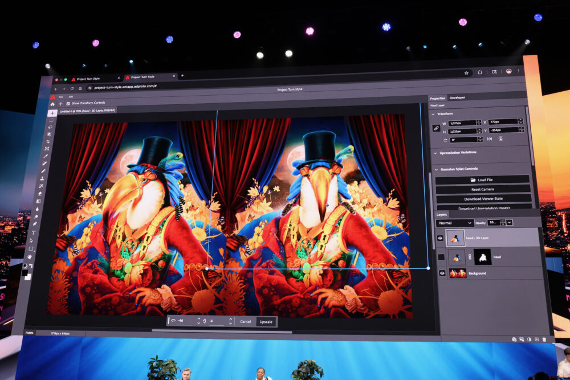Toggle the width-height link constraint icon
This screenshot has height=380, width=570.
click(x=436, y=128)
